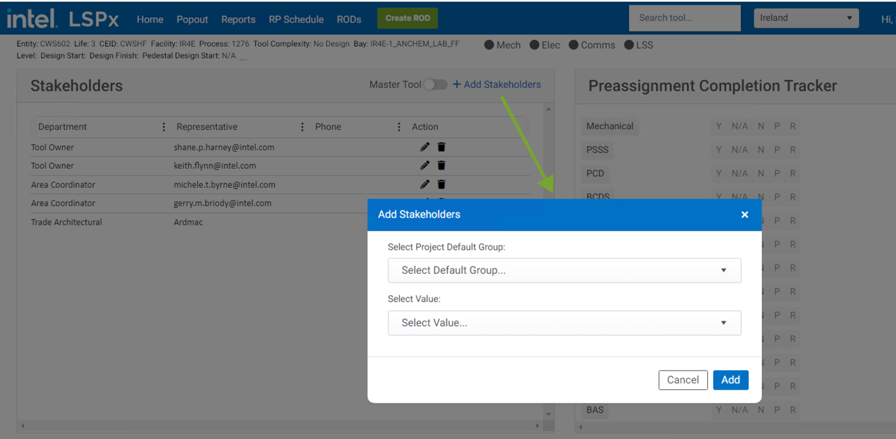Viewport: 896px width, 439px height.
Task: Expand the Select Value dropdown
Action: (x=564, y=323)
